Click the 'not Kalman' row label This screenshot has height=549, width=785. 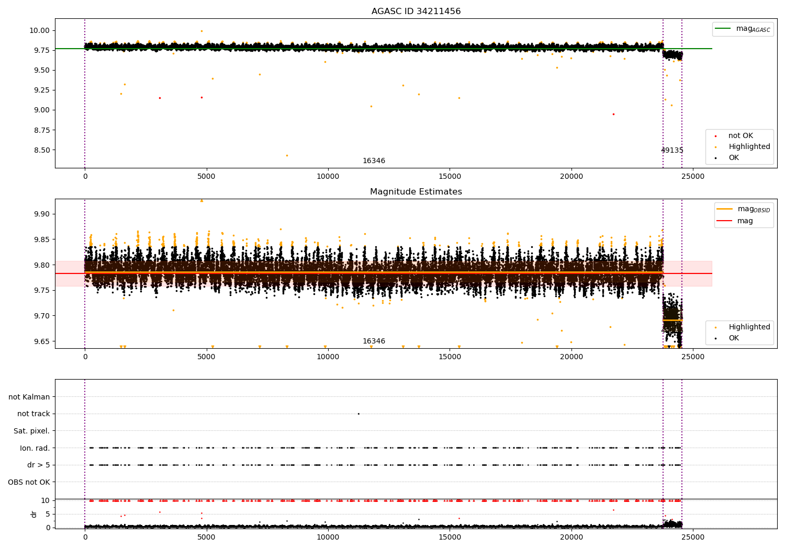point(29,397)
